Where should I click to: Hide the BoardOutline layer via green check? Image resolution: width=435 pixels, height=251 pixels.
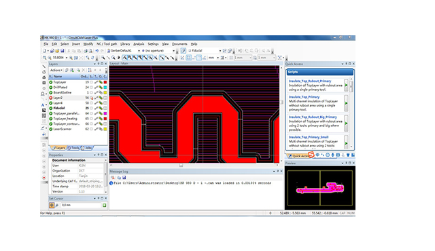click(x=51, y=93)
